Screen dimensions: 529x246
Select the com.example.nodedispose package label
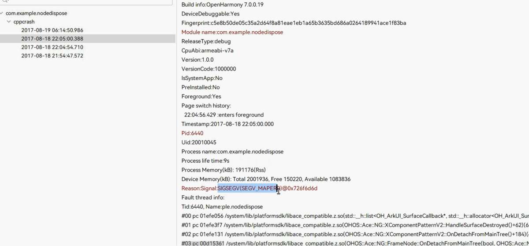36,13
